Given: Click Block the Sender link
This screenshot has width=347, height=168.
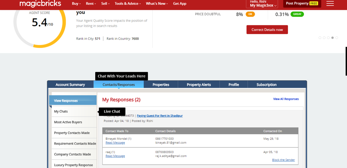Looking at the screenshot, I should (x=283, y=160).
